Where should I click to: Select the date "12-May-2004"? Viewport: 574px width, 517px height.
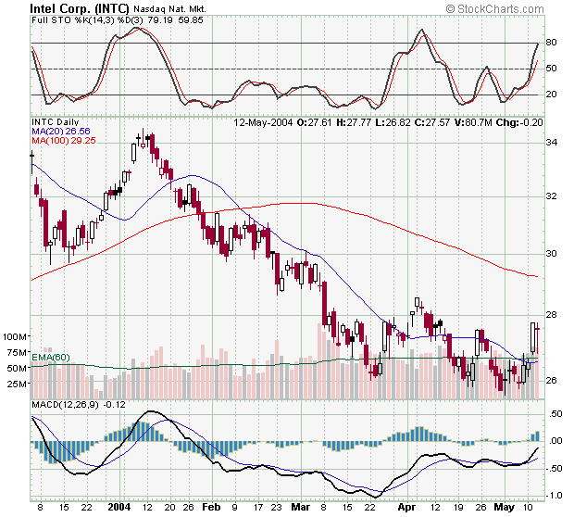point(263,122)
